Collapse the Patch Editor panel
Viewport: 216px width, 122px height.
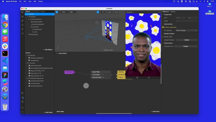(57, 53)
